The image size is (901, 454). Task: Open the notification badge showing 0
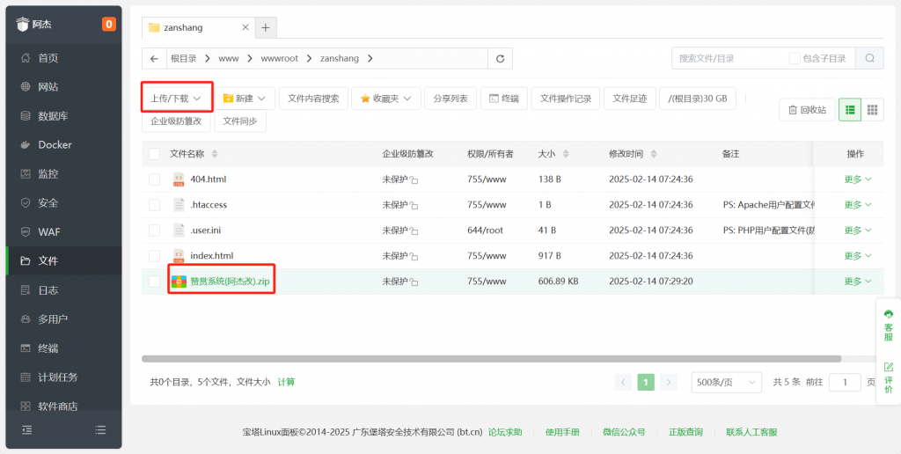pyautogui.click(x=108, y=24)
